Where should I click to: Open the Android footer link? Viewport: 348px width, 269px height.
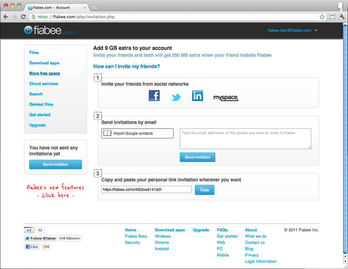pyautogui.click(x=161, y=249)
